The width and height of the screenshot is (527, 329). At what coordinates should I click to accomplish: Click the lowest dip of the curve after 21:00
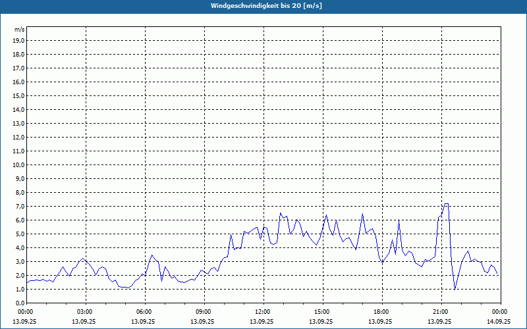455,289
